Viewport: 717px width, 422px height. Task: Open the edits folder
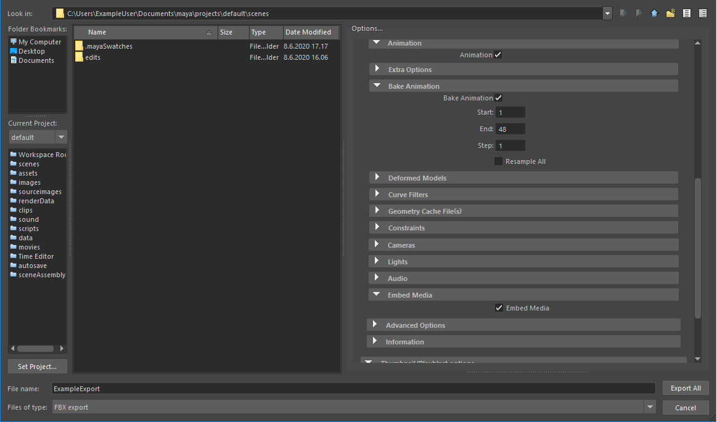click(92, 57)
